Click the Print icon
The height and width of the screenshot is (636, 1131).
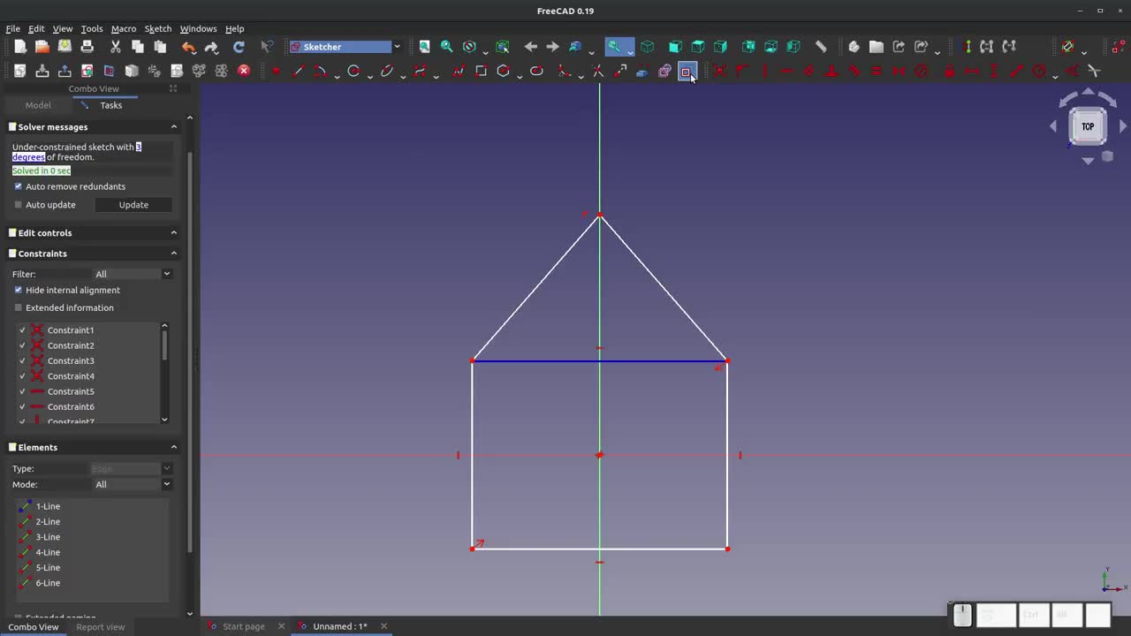coord(87,47)
